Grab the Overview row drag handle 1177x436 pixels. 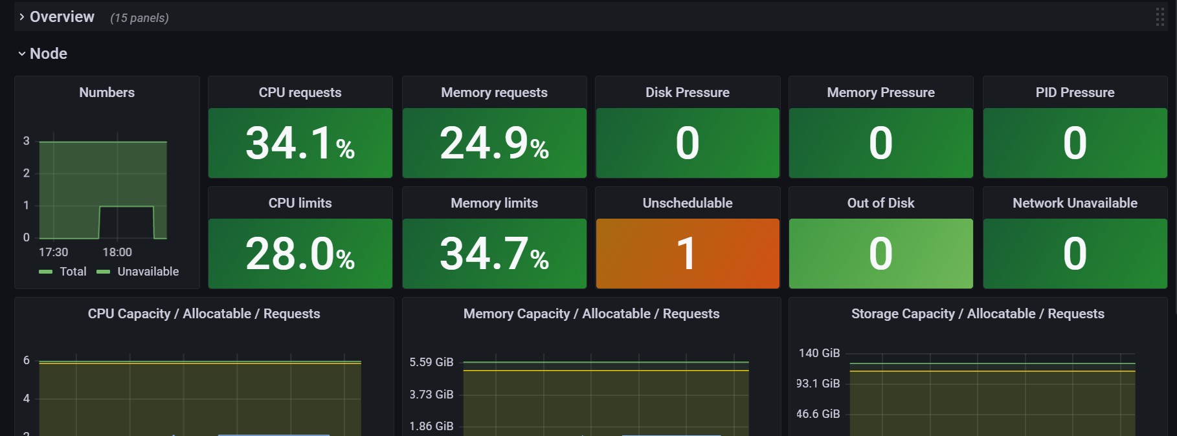click(1160, 17)
